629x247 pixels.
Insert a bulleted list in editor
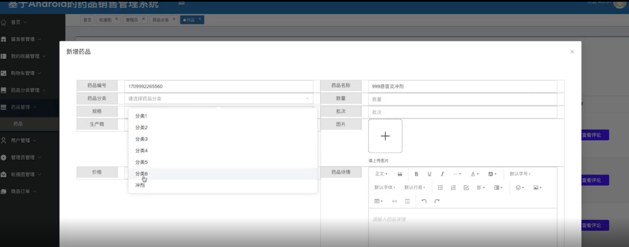(x=440, y=188)
